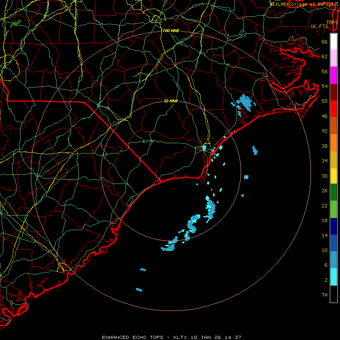Select the '54' legend value

(x=325, y=86)
